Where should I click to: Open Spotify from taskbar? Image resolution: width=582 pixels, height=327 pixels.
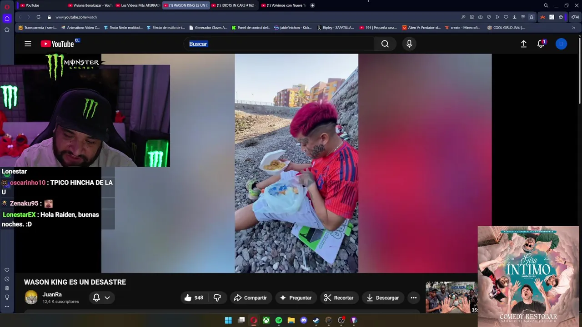point(279,320)
